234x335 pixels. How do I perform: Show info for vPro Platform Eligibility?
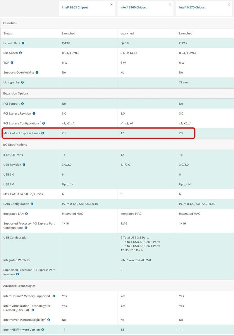[x=49, y=320]
